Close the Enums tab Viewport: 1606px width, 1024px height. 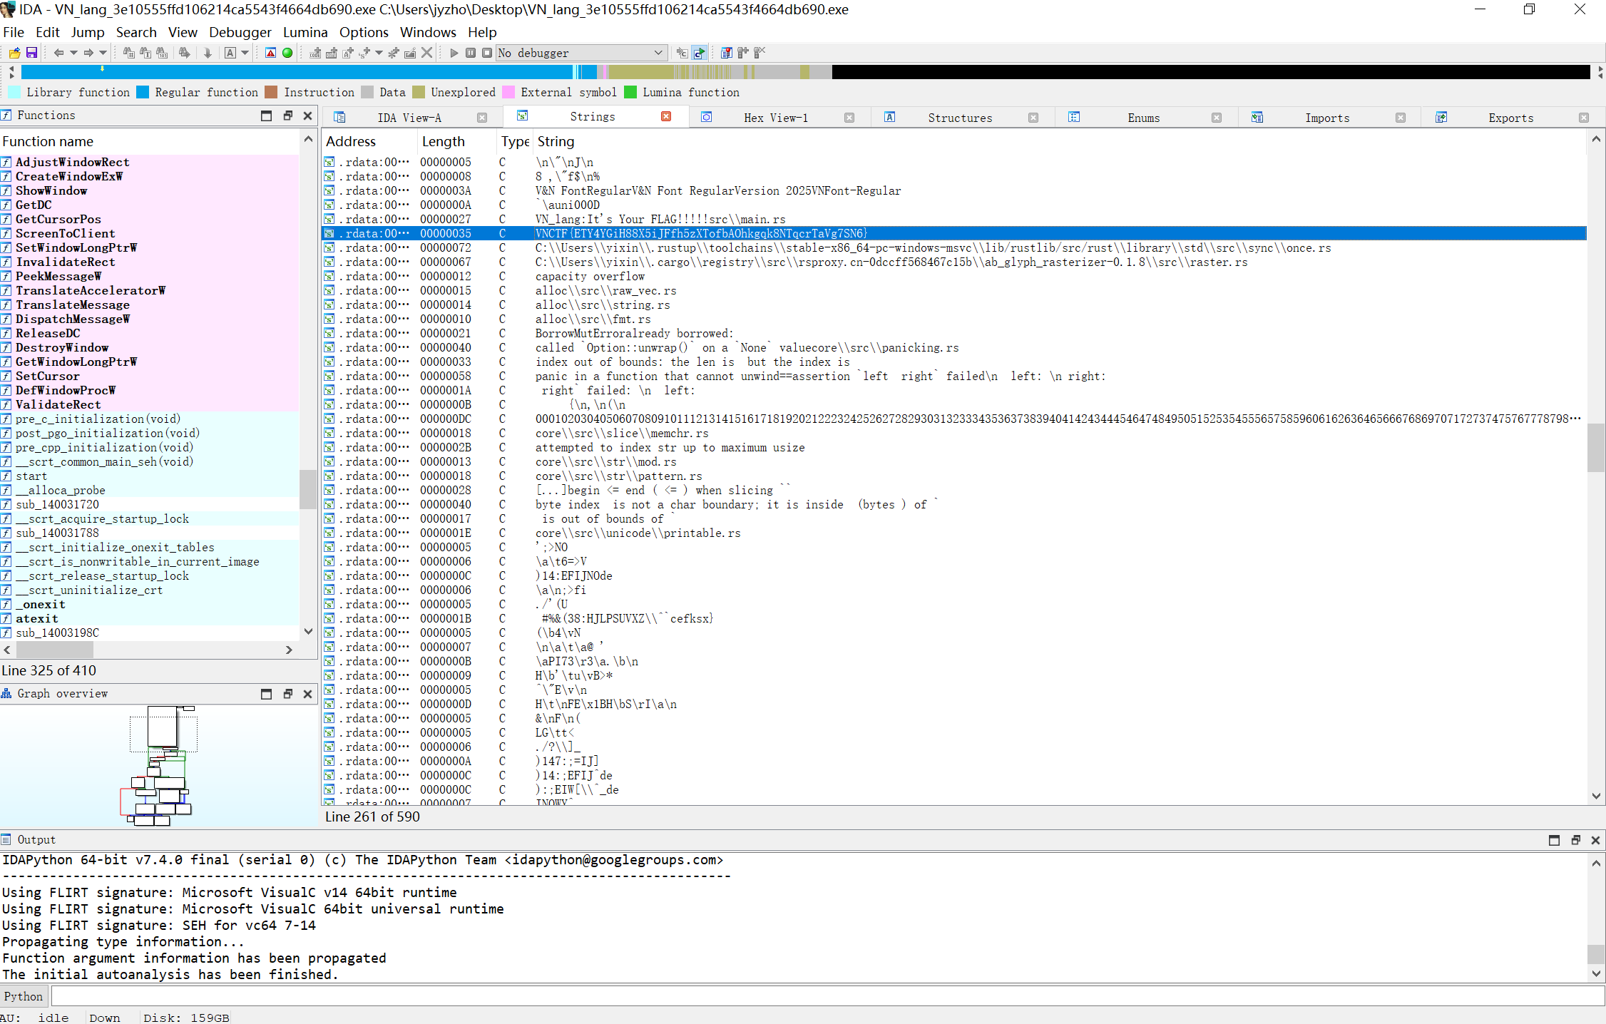pos(1217,118)
